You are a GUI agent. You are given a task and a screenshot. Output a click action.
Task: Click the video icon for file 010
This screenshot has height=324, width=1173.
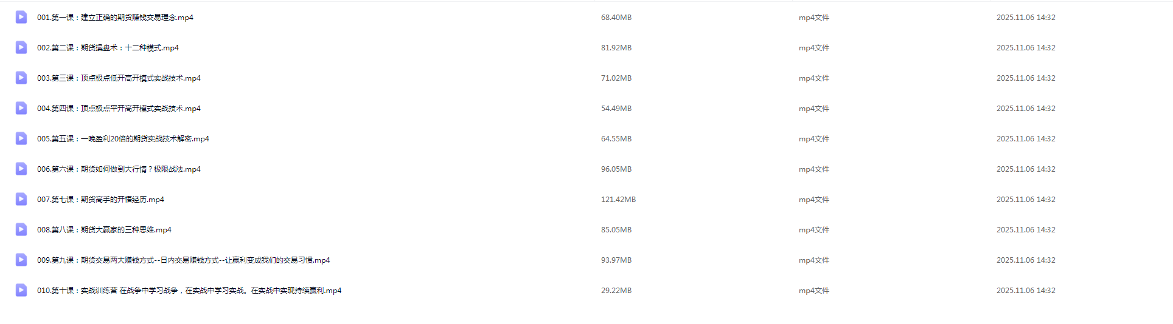(x=21, y=290)
